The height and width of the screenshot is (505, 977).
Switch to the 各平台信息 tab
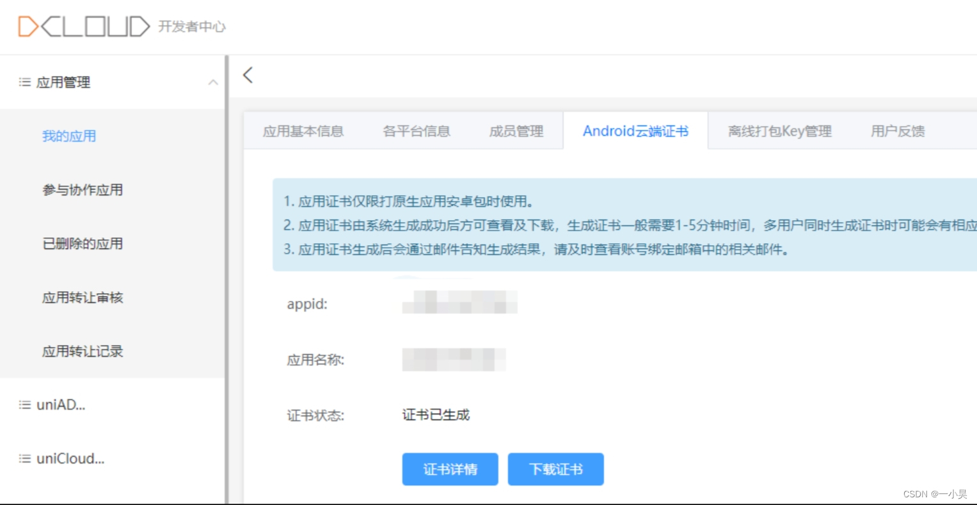[x=417, y=131]
